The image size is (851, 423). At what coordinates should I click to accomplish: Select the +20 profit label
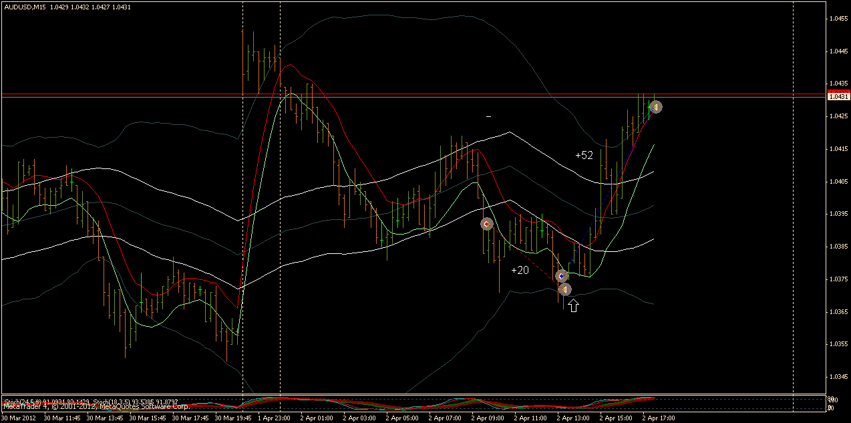tap(520, 270)
